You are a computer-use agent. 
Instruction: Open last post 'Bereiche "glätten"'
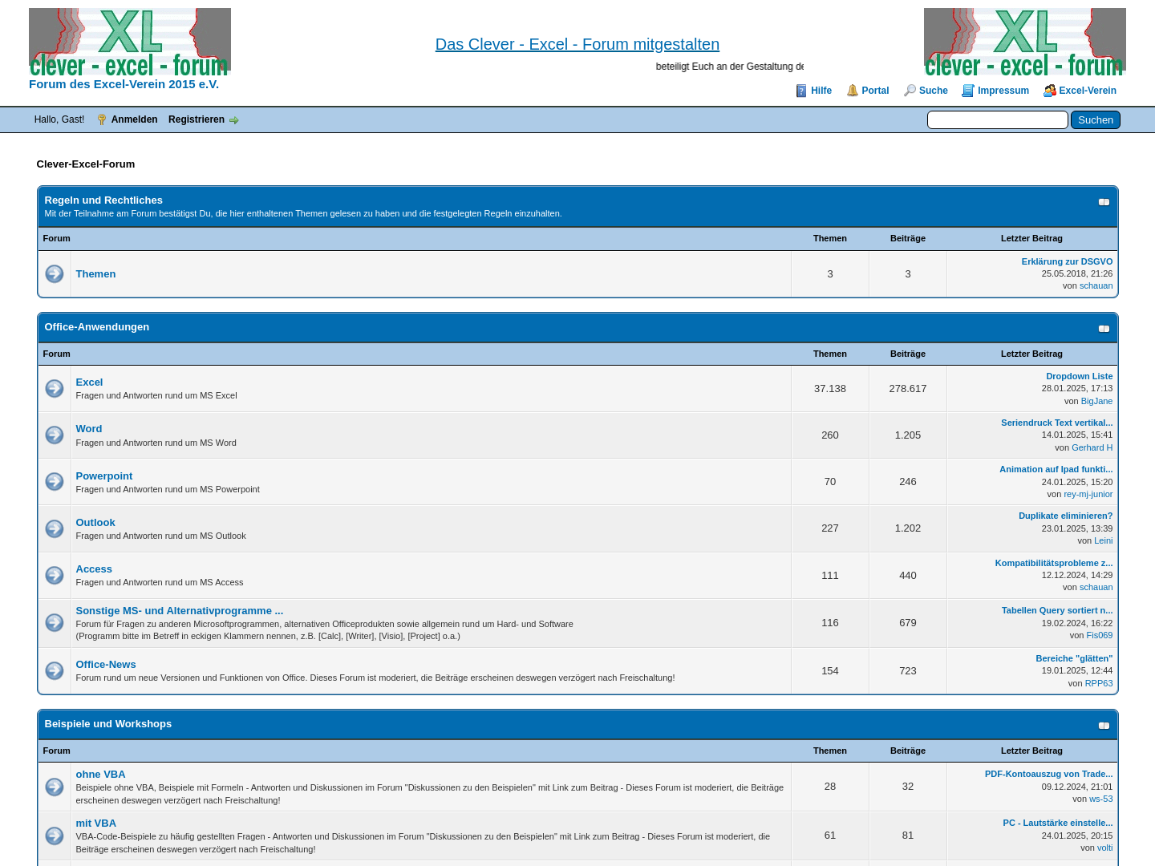point(1074,658)
